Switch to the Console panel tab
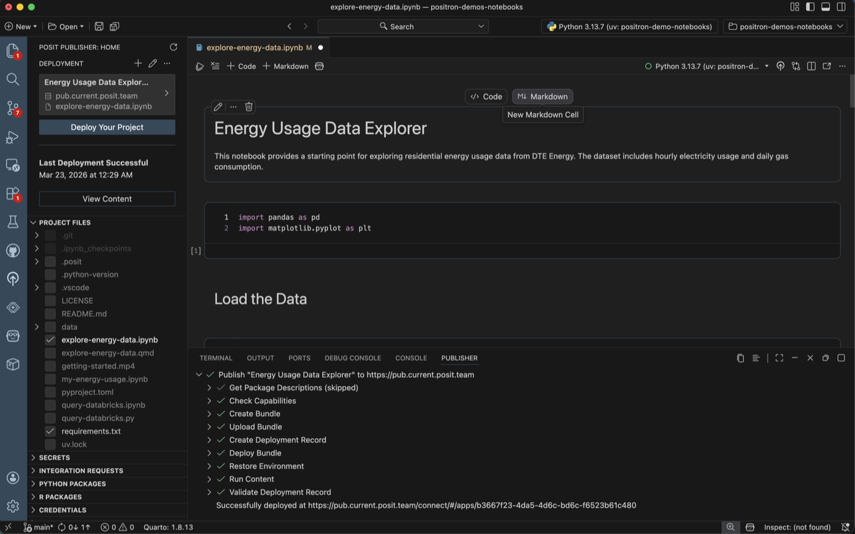This screenshot has width=855, height=534. 411,358
